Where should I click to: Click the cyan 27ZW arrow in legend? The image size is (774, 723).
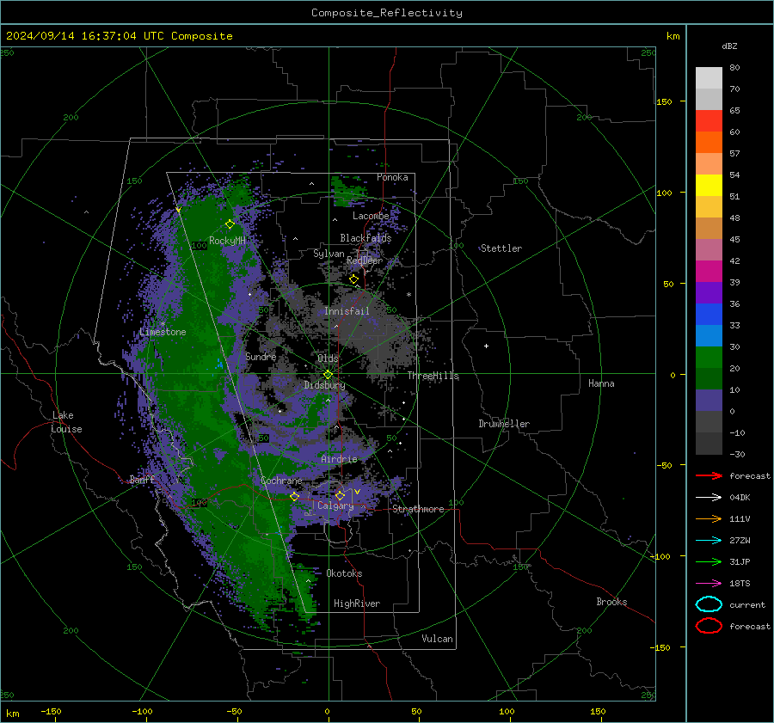click(709, 541)
